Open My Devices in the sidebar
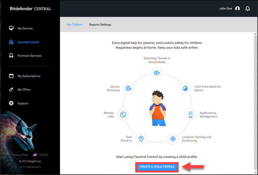This screenshot has height=175, width=258. click(x=25, y=28)
